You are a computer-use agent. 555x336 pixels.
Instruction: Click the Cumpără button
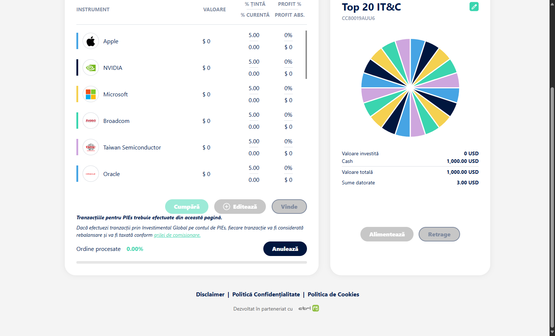click(187, 207)
